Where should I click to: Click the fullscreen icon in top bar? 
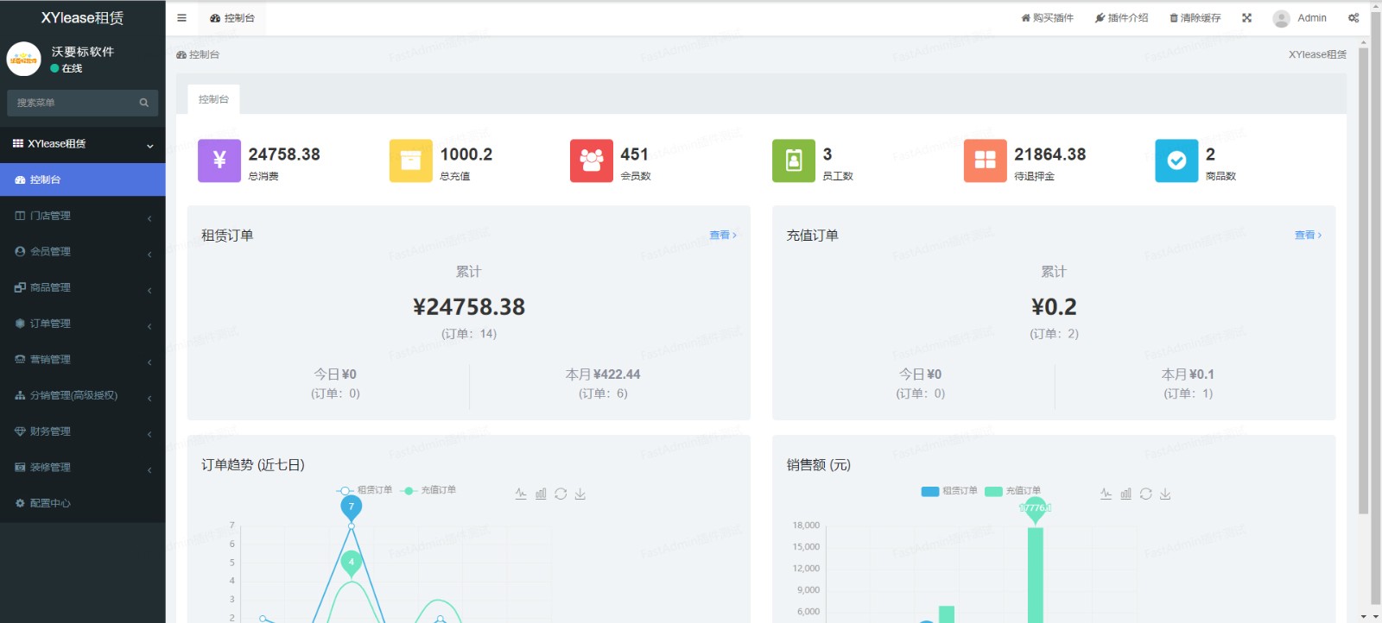(x=1246, y=18)
